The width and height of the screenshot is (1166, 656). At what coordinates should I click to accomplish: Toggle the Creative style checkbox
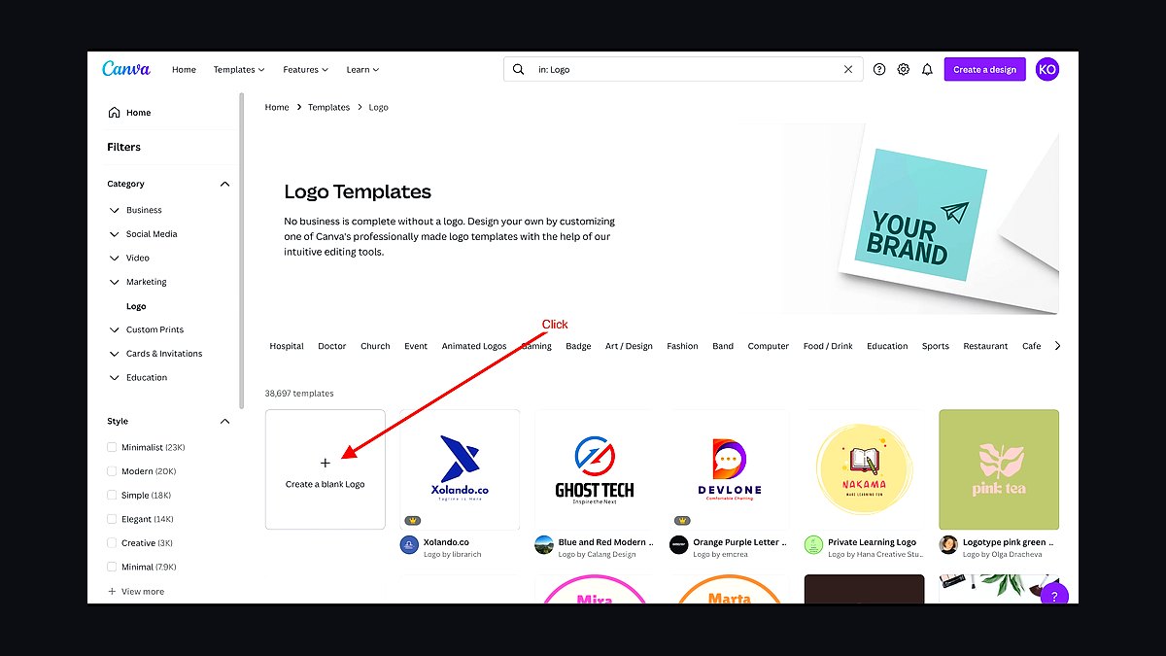coord(113,543)
